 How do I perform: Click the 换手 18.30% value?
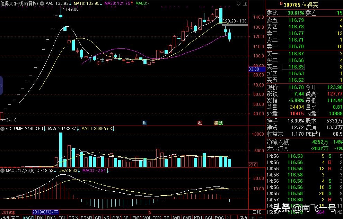pos(296,121)
